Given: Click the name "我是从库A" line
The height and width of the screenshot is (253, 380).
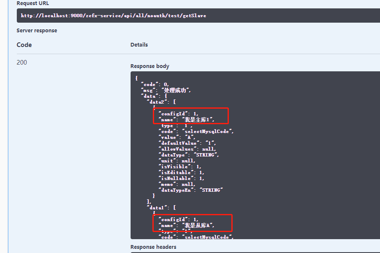Looking at the screenshot, I should (186, 225).
